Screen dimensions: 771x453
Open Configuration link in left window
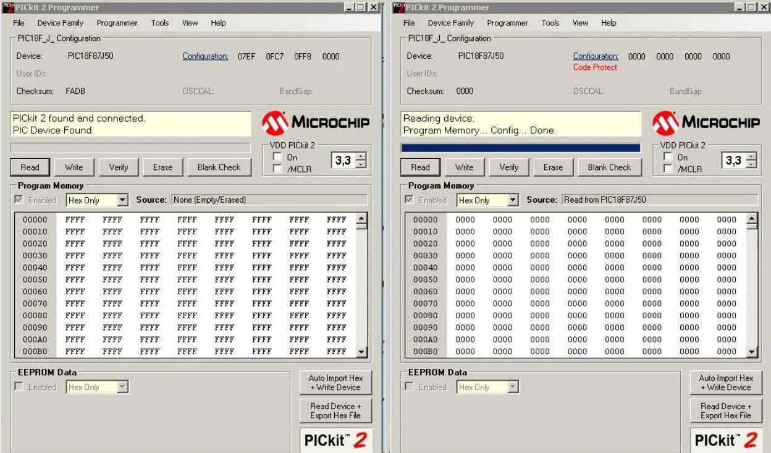tap(206, 56)
